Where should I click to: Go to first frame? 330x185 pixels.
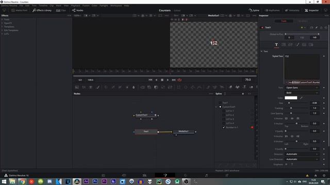click(x=150, y=80)
